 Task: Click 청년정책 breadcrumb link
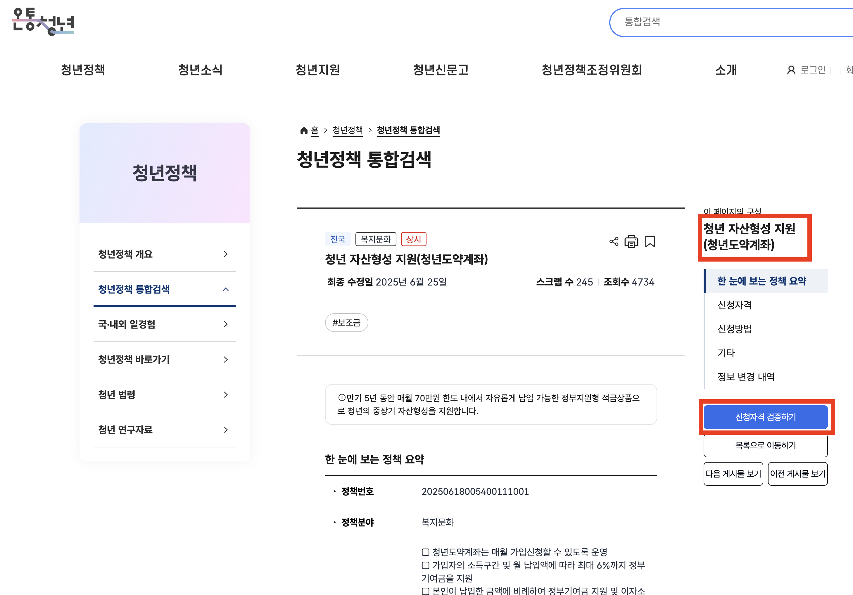coord(347,130)
